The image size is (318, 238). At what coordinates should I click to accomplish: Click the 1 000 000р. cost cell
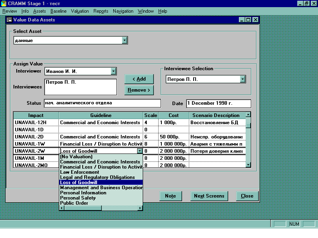tap(174, 144)
